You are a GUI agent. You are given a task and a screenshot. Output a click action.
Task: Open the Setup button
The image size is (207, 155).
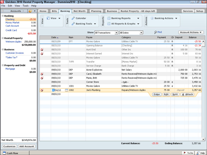point(200,11)
